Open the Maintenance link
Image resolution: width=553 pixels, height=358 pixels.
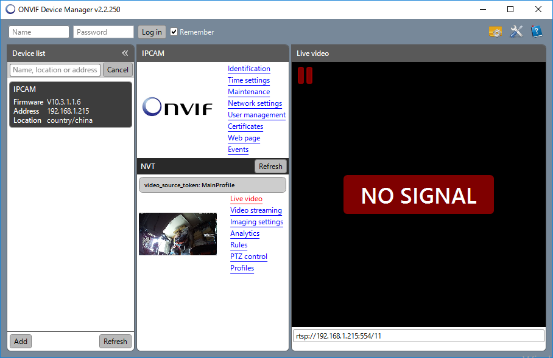tap(248, 92)
